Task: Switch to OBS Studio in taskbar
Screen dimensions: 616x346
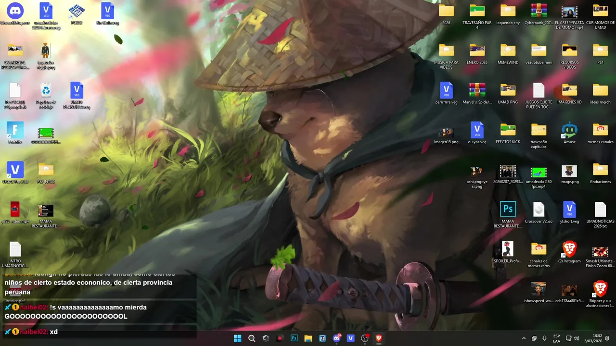Action: (365, 338)
